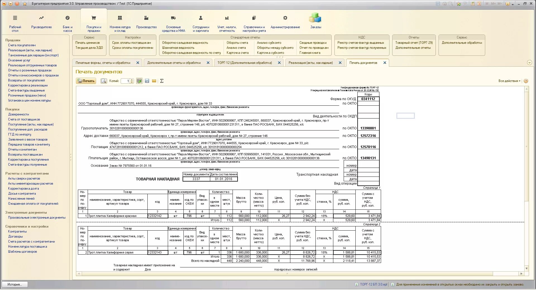Open Счета-фактуры выданные in sidebar
Screen dimensions: 536x290
pyautogui.click(x=26, y=90)
